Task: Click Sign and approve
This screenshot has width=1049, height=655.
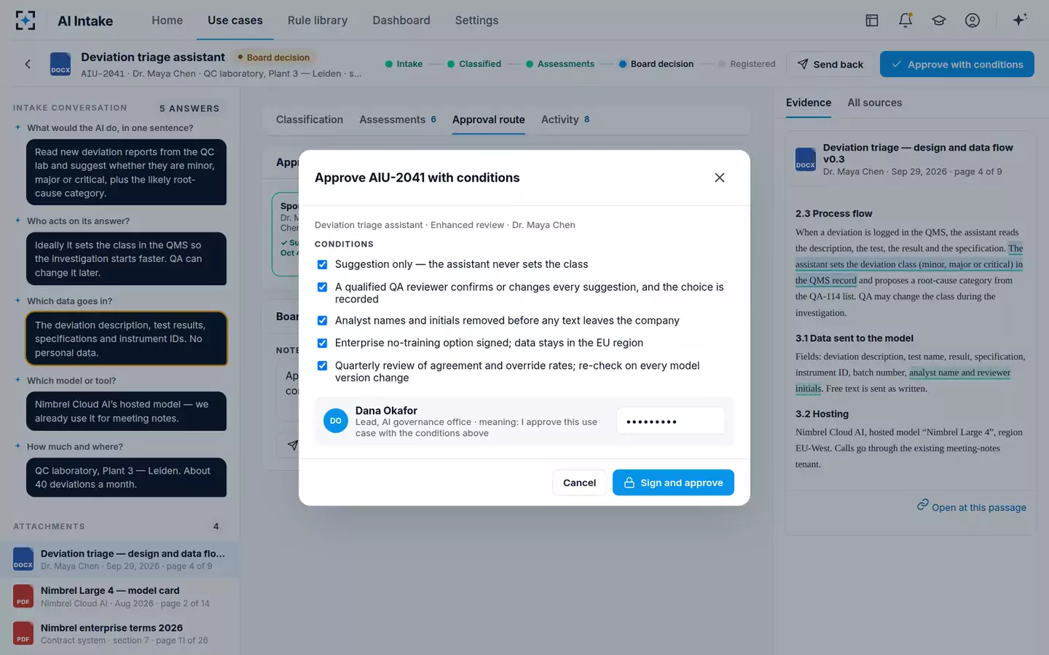Action: point(673,483)
